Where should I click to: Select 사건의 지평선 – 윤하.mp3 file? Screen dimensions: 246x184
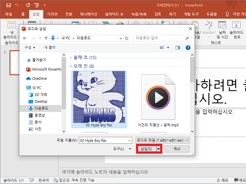158,100
